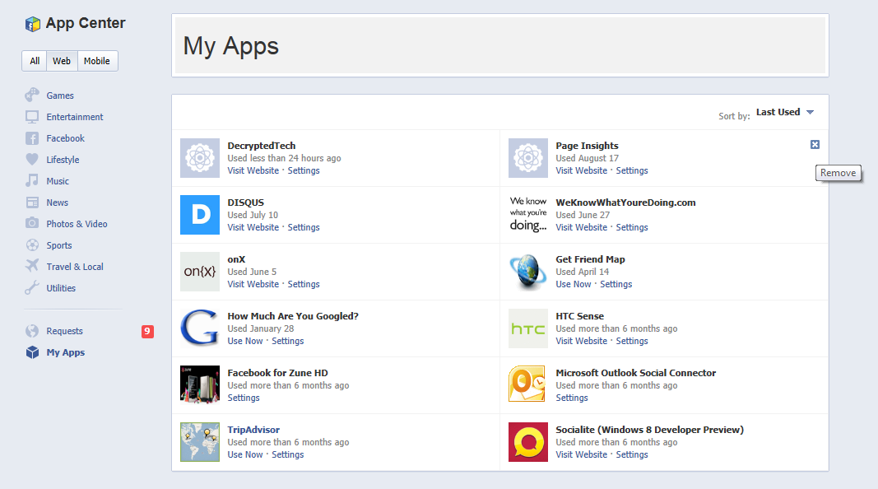Open Settings for TripAdvisor
Viewport: 878px width, 489px height.
[288, 454]
